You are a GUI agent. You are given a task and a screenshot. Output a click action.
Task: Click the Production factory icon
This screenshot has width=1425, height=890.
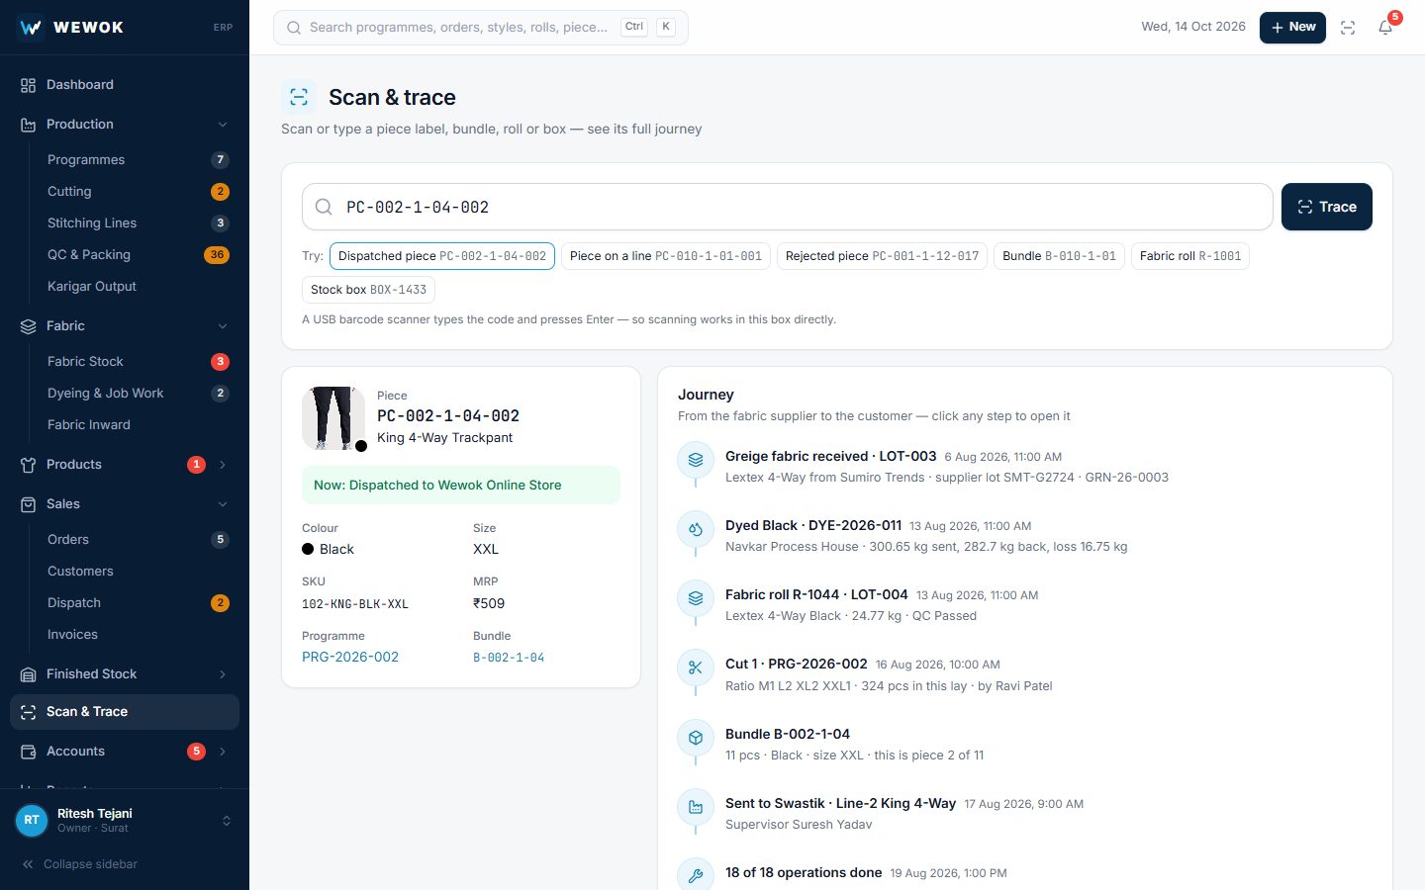coord(28,125)
